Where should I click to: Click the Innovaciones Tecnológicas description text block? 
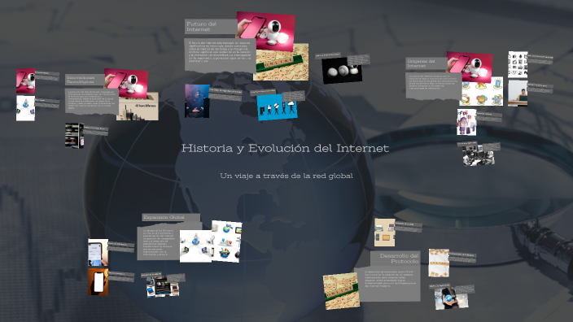pos(92,100)
